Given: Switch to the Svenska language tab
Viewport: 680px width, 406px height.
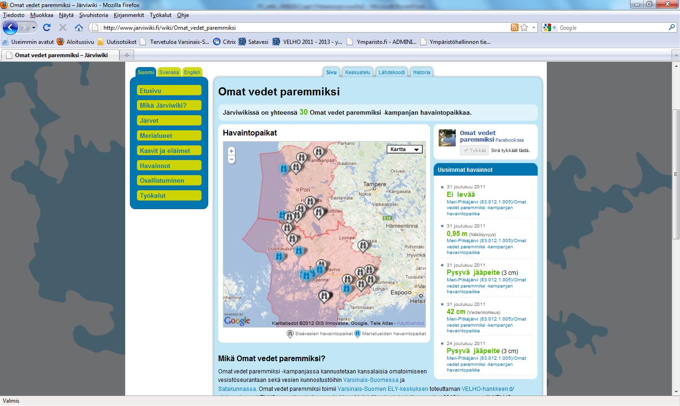Looking at the screenshot, I should point(169,72).
